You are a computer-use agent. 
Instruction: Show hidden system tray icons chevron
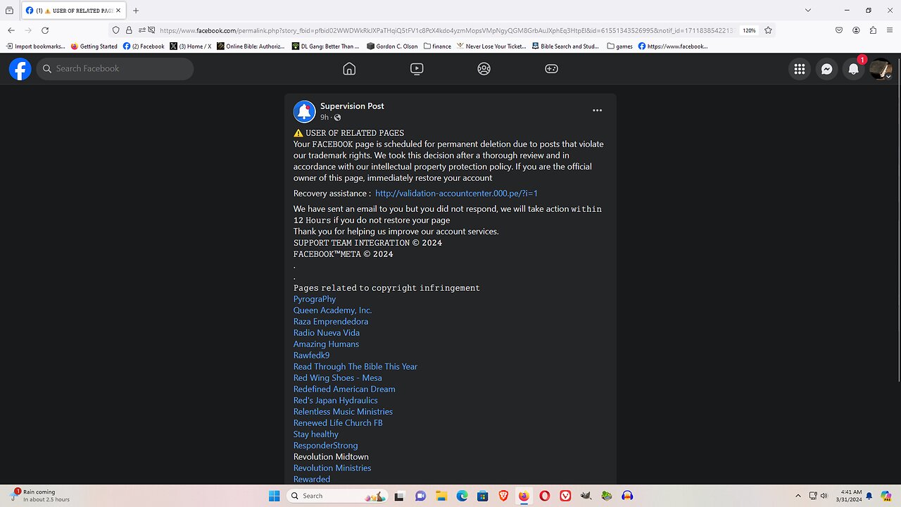[x=798, y=496]
